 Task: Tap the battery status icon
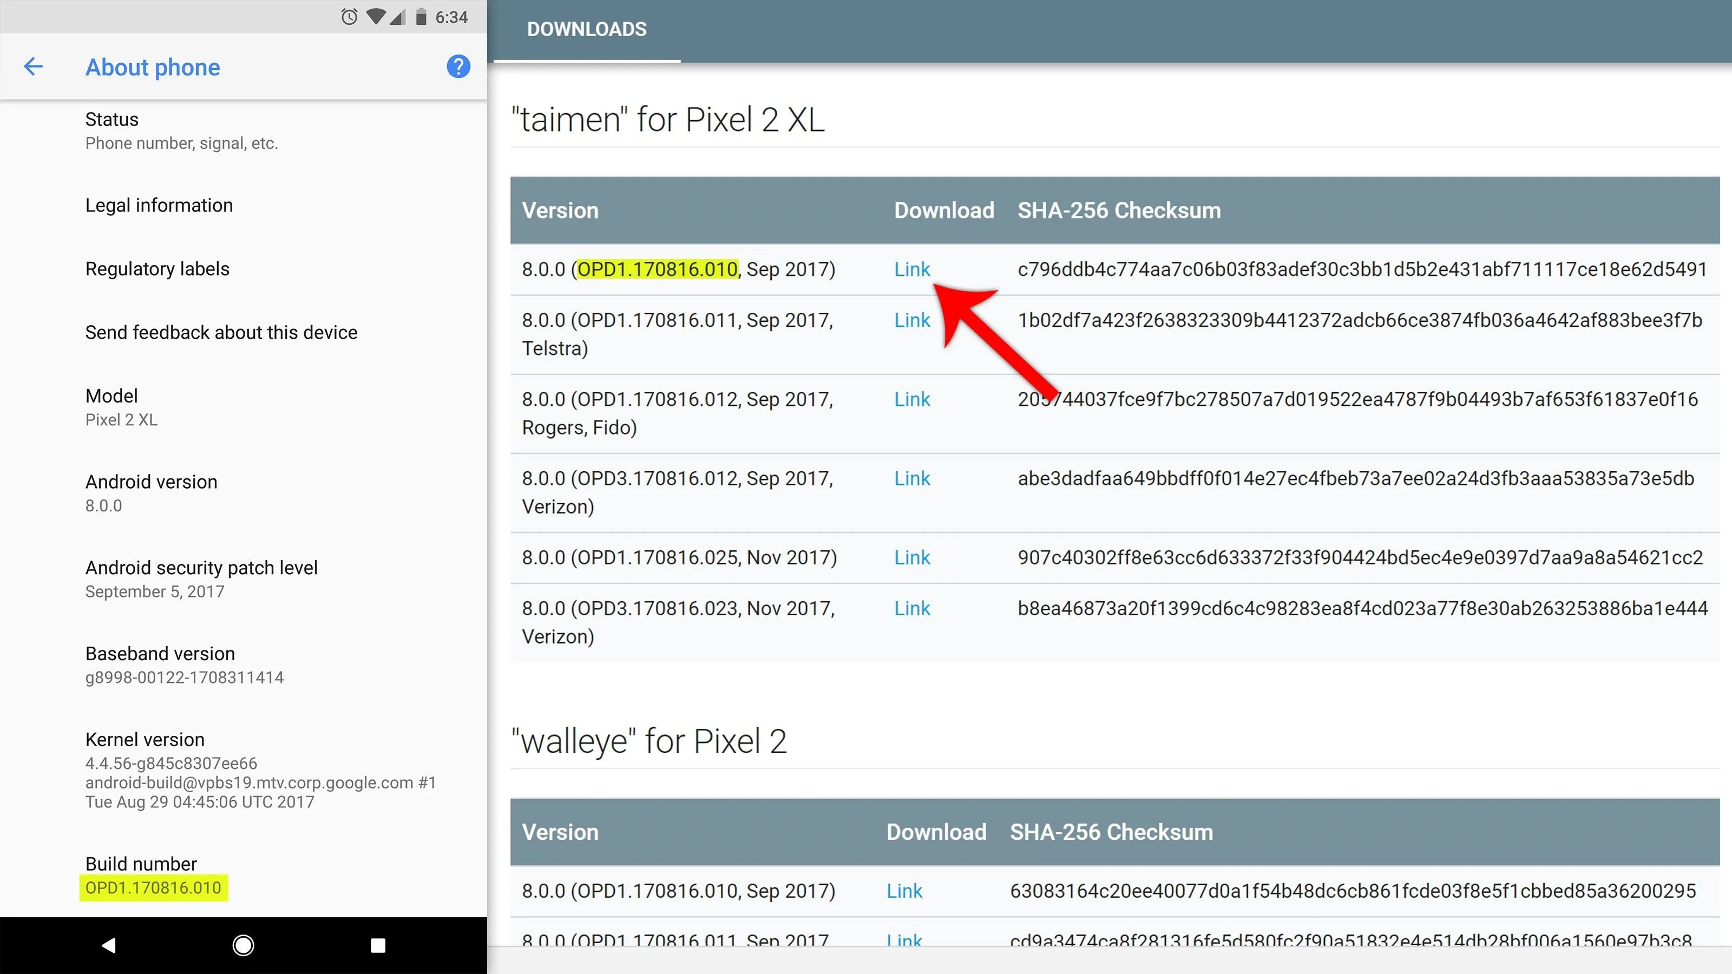pos(422,17)
